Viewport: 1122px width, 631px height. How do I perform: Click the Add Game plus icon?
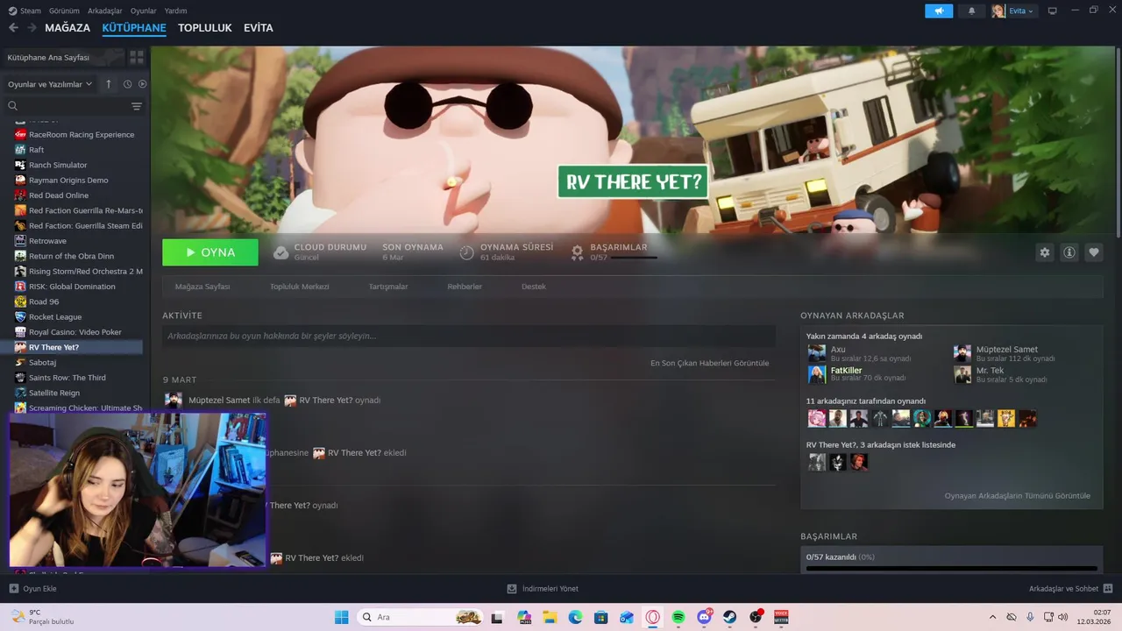point(13,589)
